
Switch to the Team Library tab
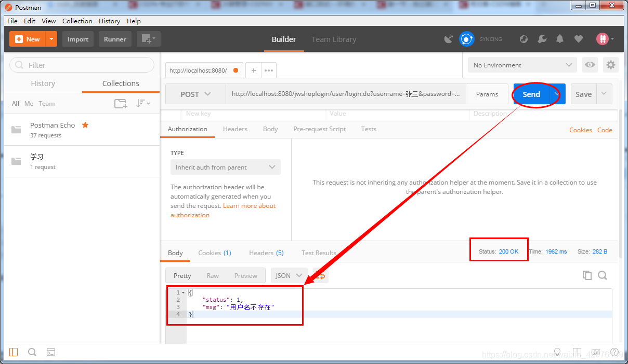click(x=334, y=39)
